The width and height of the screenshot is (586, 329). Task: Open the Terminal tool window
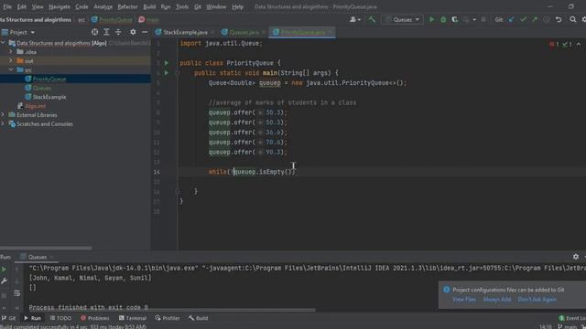click(133, 318)
